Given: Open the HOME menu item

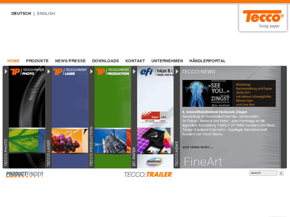Looking at the screenshot, I should click(x=13, y=61).
